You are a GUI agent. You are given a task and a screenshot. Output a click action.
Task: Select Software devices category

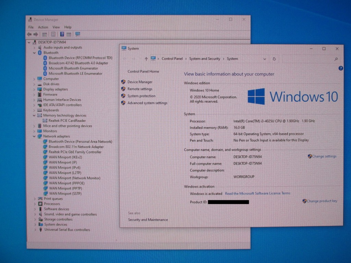[57, 209]
